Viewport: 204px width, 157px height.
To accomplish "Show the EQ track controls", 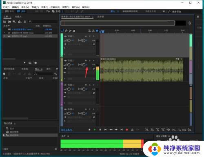I will pos(74,31).
